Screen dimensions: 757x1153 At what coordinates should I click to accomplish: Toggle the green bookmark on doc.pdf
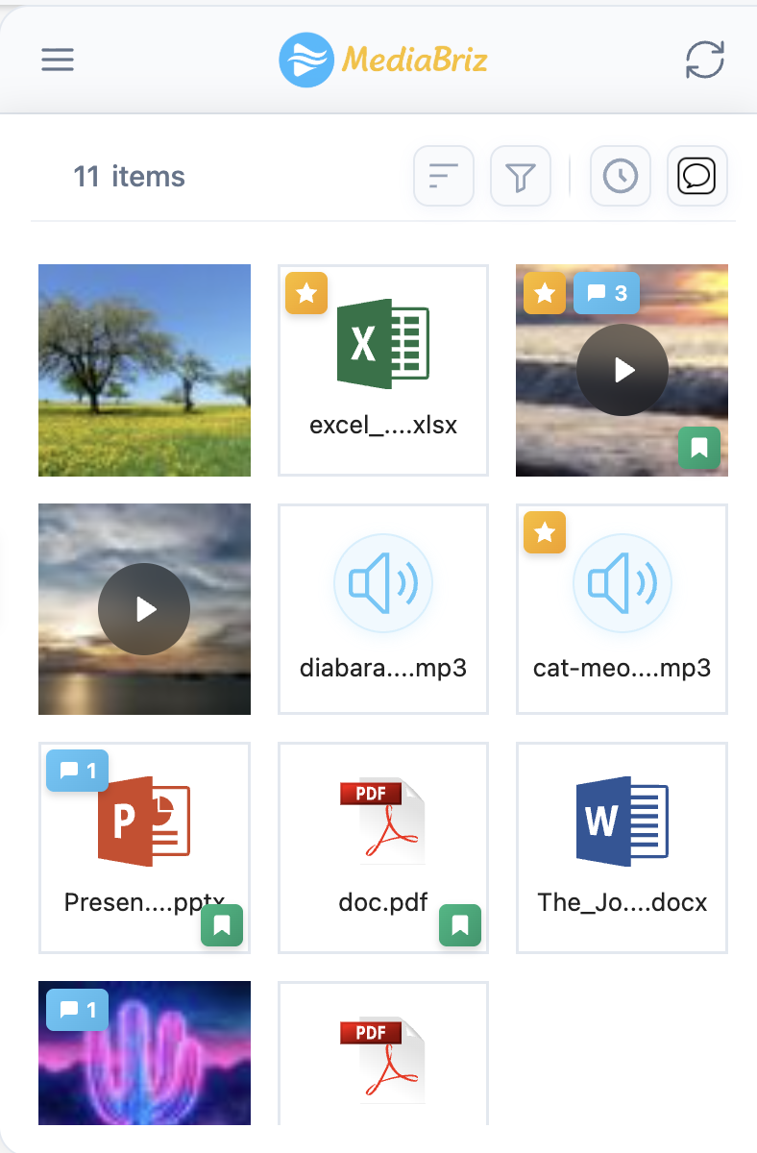coord(460,926)
